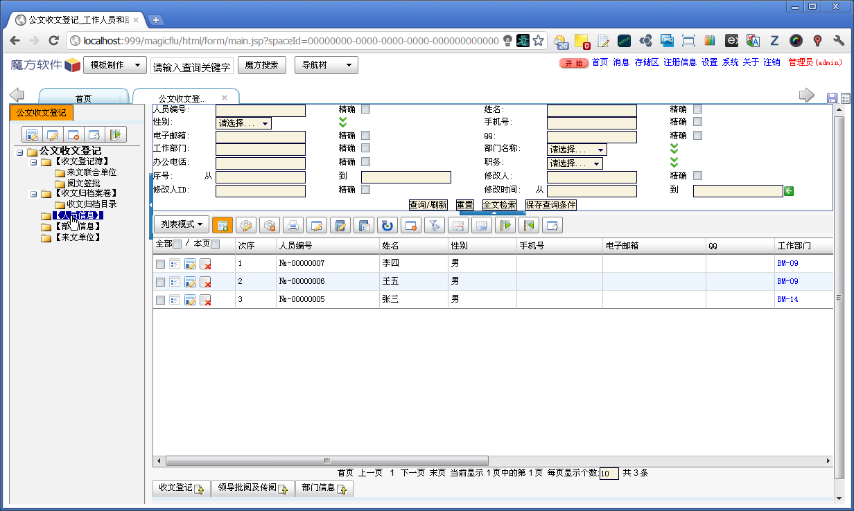
Task: Delete record icon for row 张三
Action: pyautogui.click(x=205, y=300)
